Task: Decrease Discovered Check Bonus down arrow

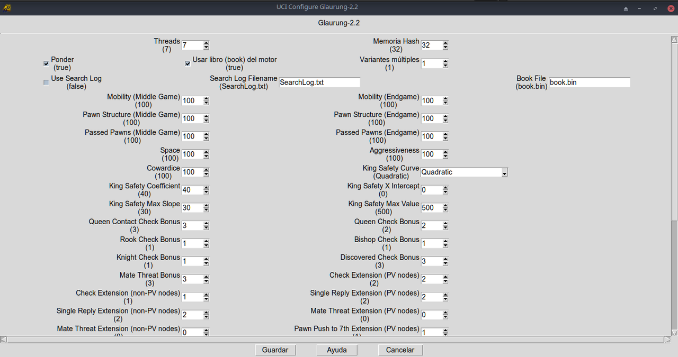Action: tap(445, 264)
